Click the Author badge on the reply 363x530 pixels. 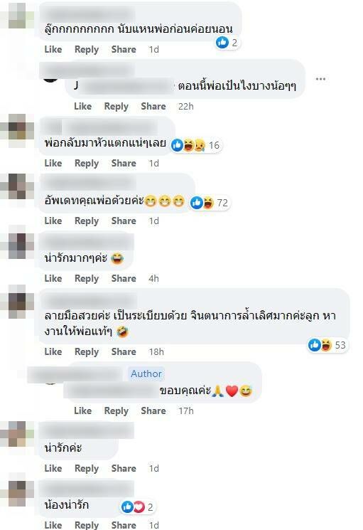point(146,373)
